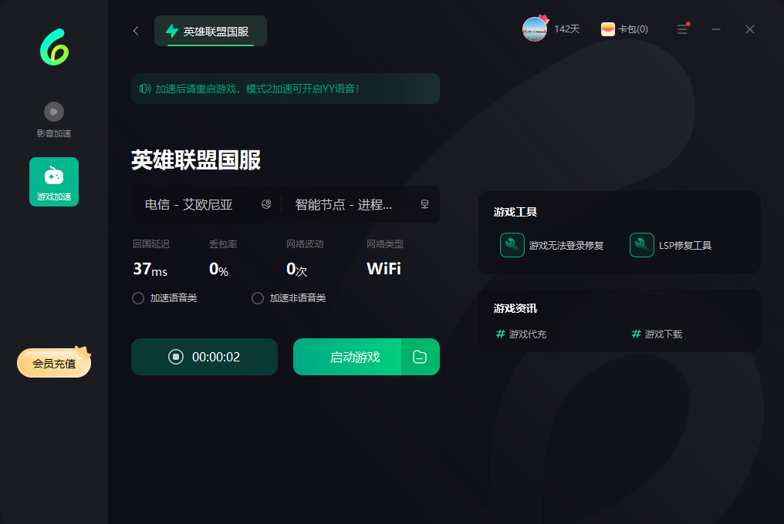Select the 加速语音类 radio option

(x=138, y=298)
